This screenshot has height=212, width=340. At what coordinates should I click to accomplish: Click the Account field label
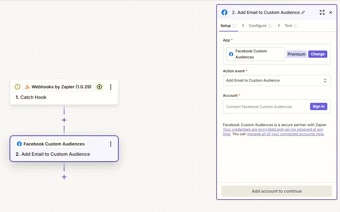[230, 95]
